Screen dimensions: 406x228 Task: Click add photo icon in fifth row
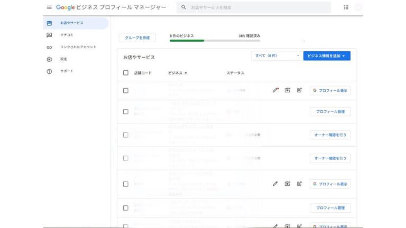(x=288, y=184)
